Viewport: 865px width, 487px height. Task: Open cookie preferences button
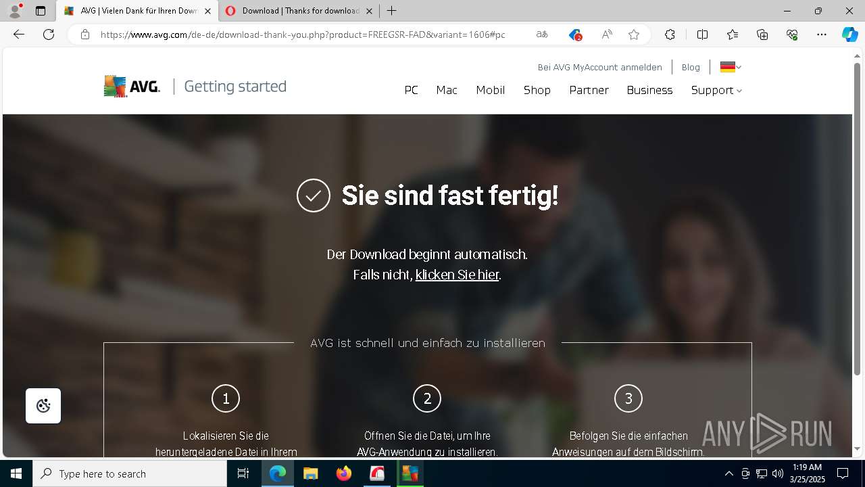click(43, 406)
